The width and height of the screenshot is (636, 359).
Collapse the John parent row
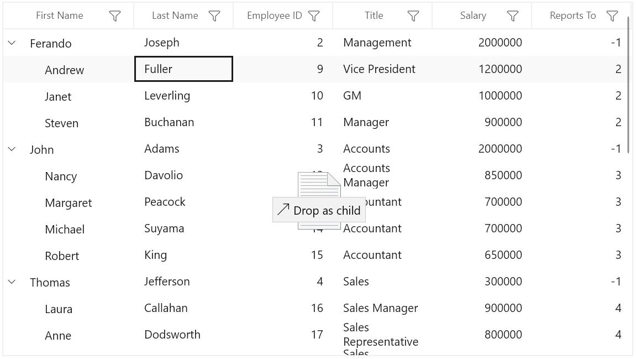12,149
